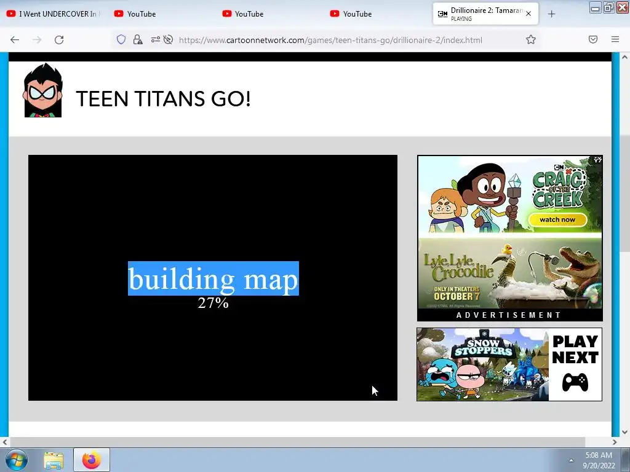Open the site permissions icon
Viewport: 630px width, 472px height.
coord(156,39)
